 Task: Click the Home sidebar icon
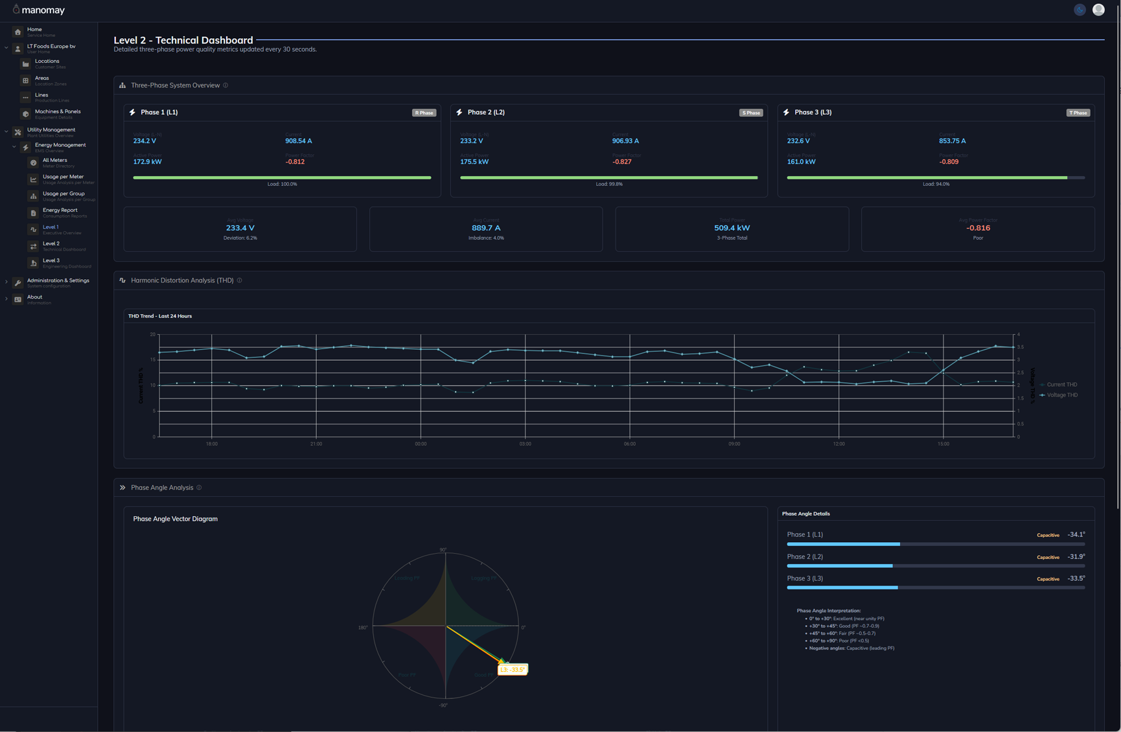tap(18, 32)
